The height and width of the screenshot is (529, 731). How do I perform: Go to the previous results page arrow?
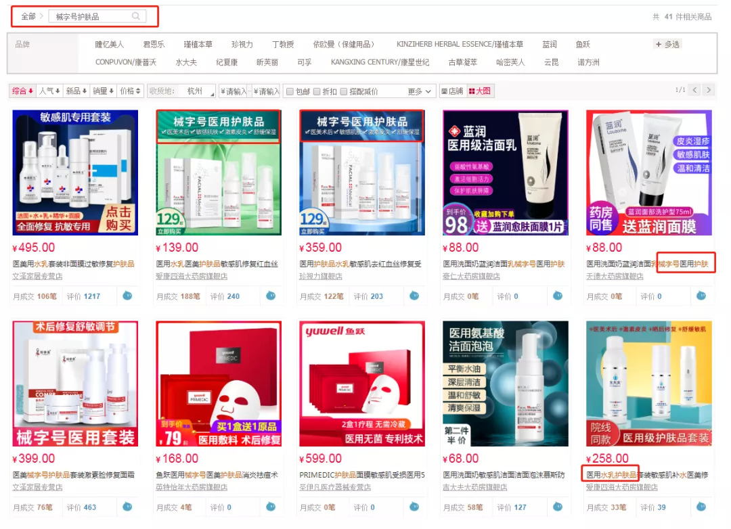click(x=694, y=90)
